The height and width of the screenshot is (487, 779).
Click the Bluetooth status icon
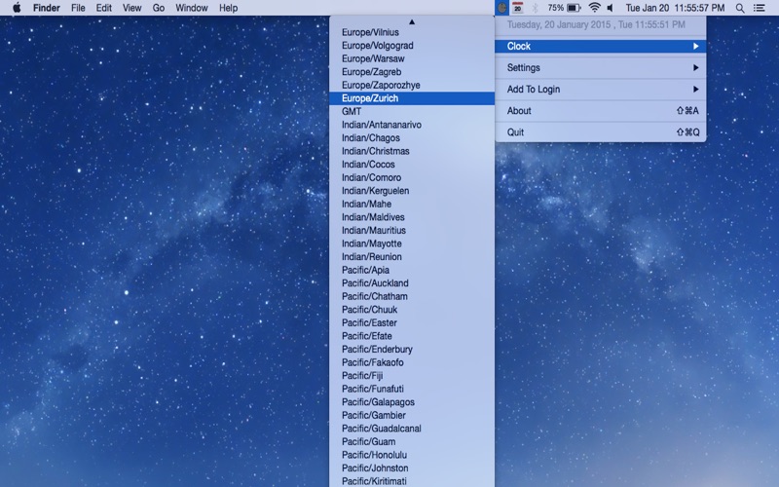pyautogui.click(x=535, y=8)
